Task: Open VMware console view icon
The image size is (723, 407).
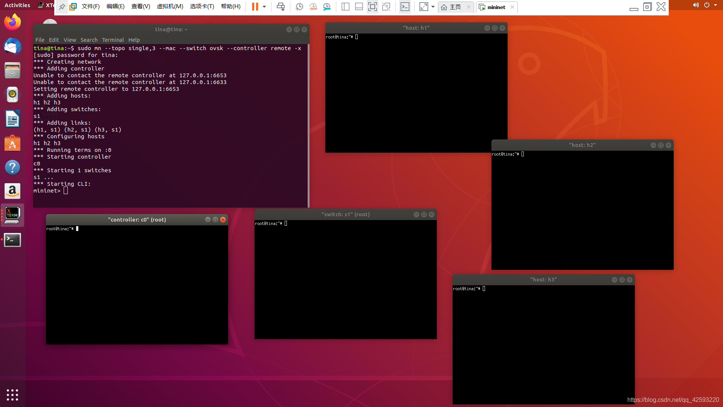Action: point(405,7)
